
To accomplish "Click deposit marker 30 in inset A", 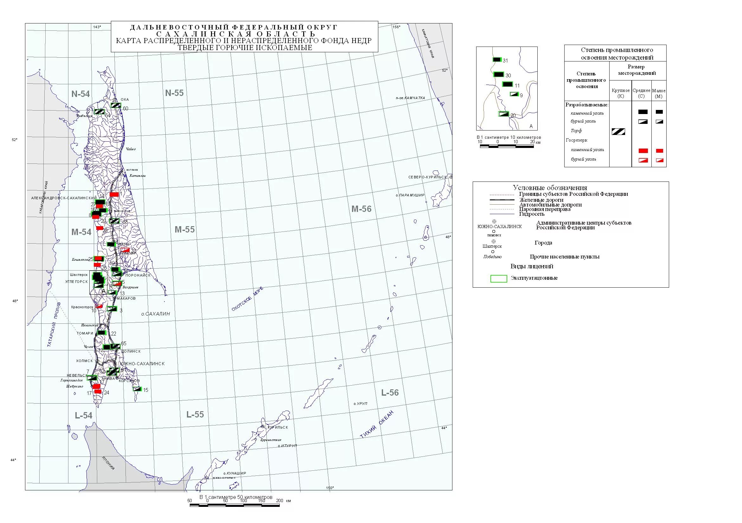I will point(499,75).
